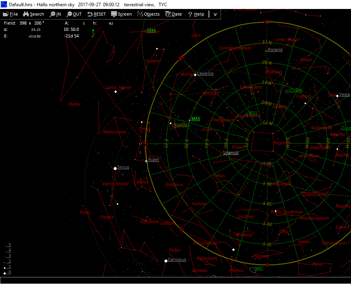Viewport: 351px width, 284px height.
Task: Click the Sculptor constellation name
Action: coord(246,217)
